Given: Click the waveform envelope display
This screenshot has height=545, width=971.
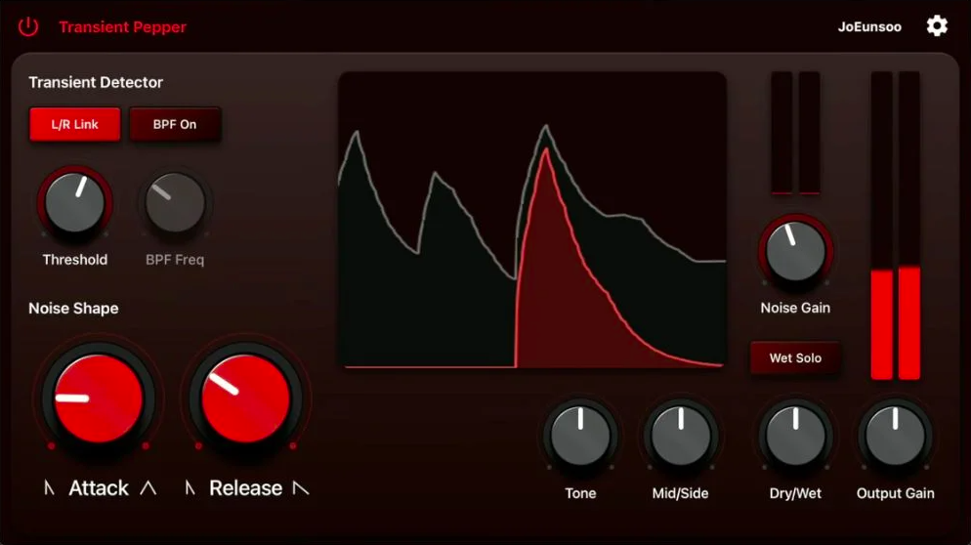Looking at the screenshot, I should [532, 221].
